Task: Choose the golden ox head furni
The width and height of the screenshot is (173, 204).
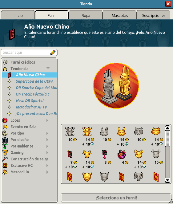Action: [x=87, y=154]
